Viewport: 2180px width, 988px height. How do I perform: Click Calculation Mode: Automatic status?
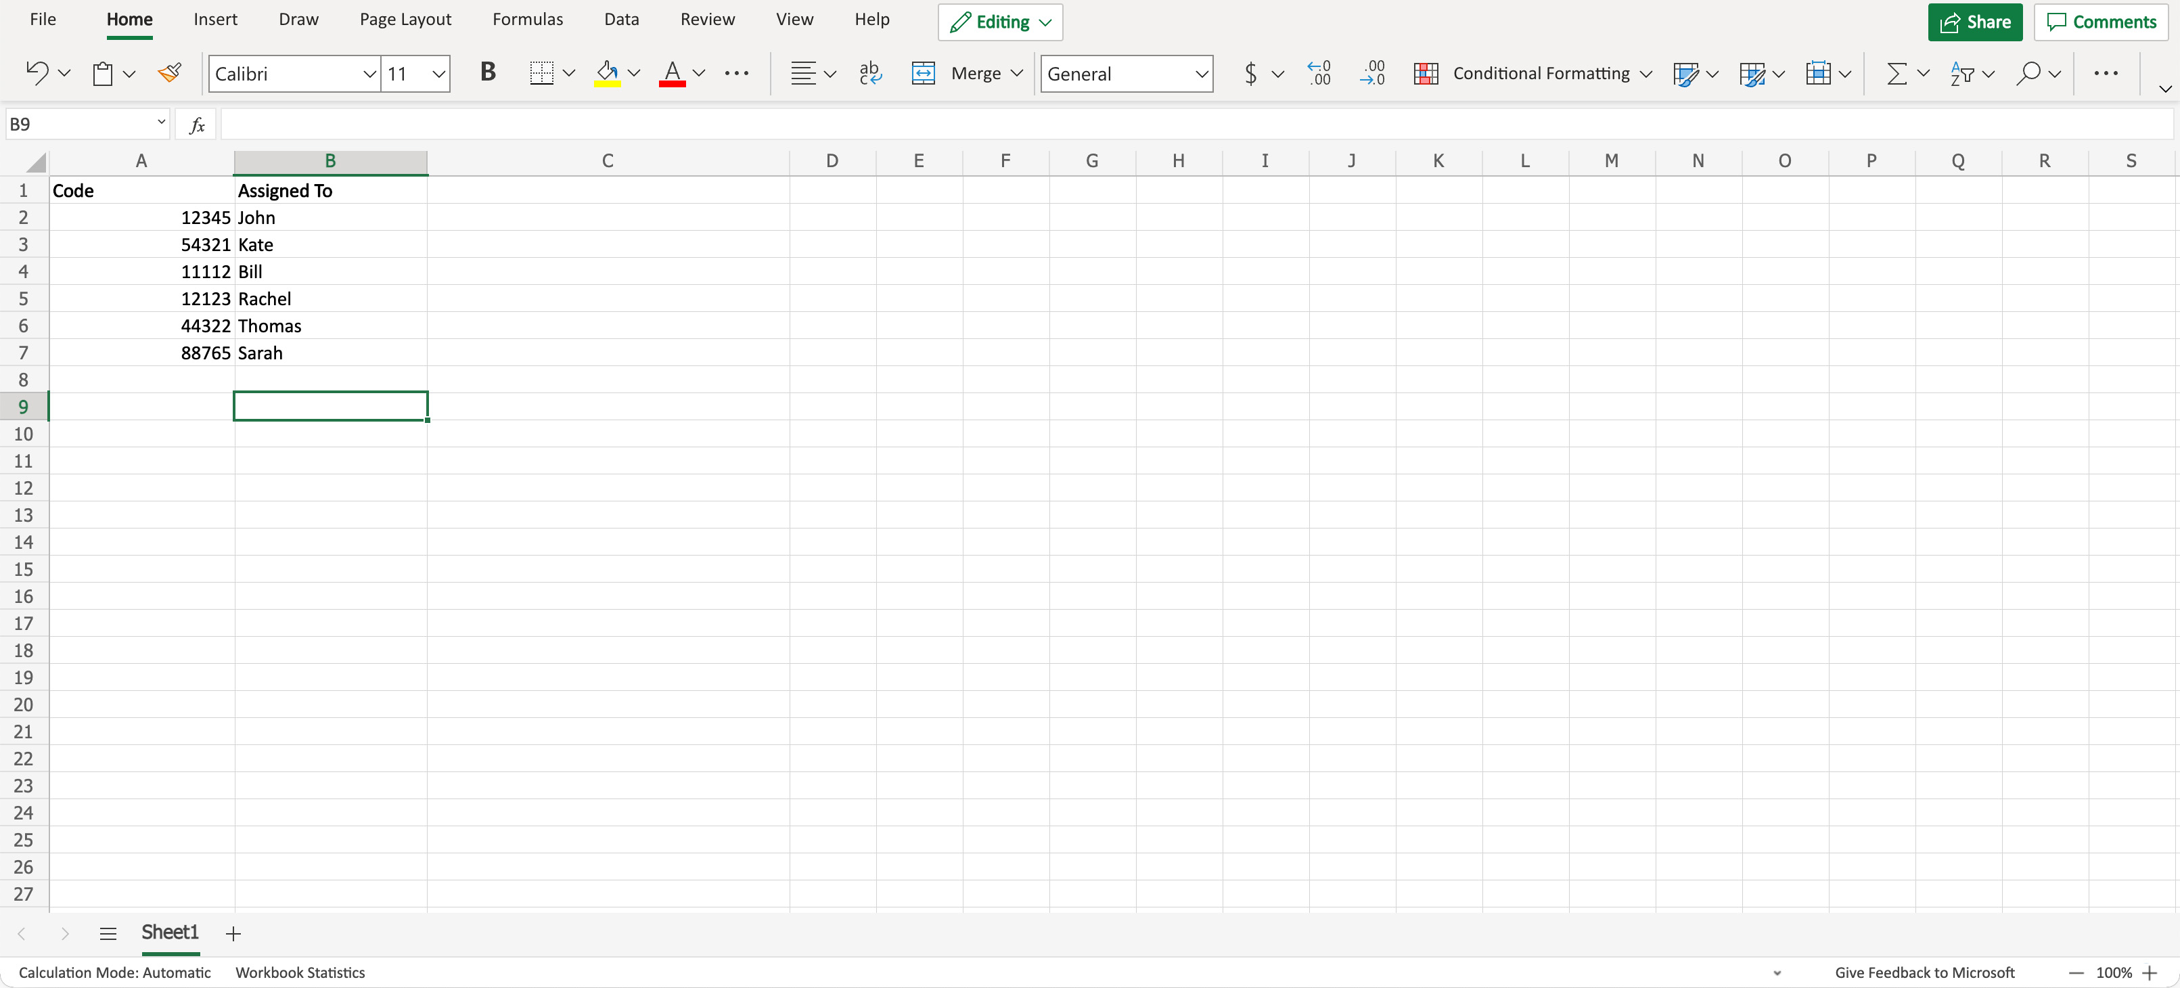(x=115, y=972)
